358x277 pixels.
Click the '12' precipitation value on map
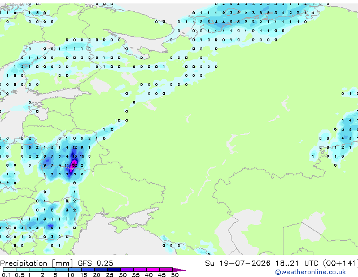[x=75, y=147]
